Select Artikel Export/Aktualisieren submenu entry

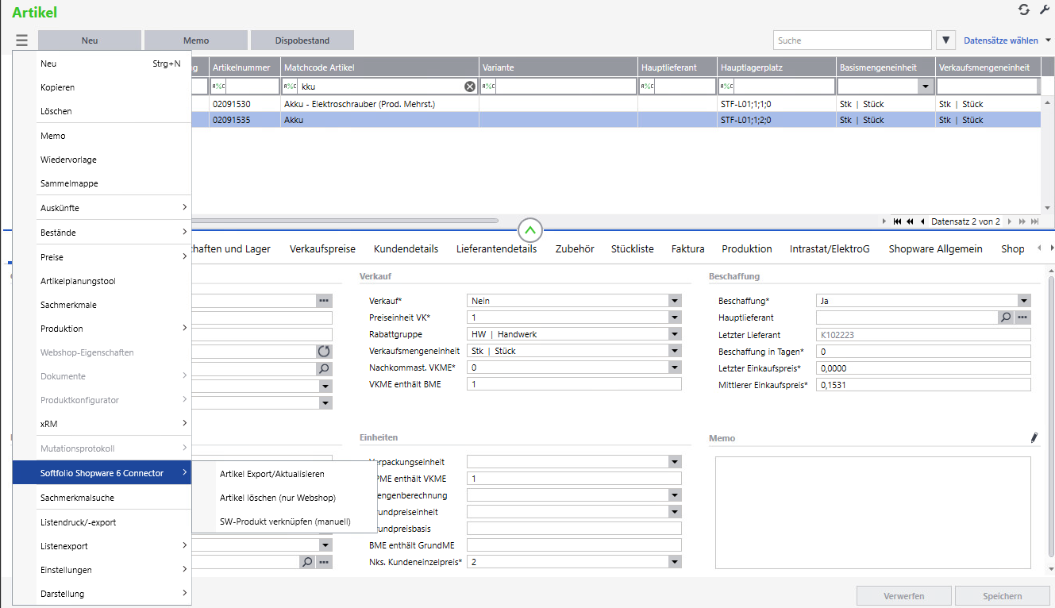[271, 474]
